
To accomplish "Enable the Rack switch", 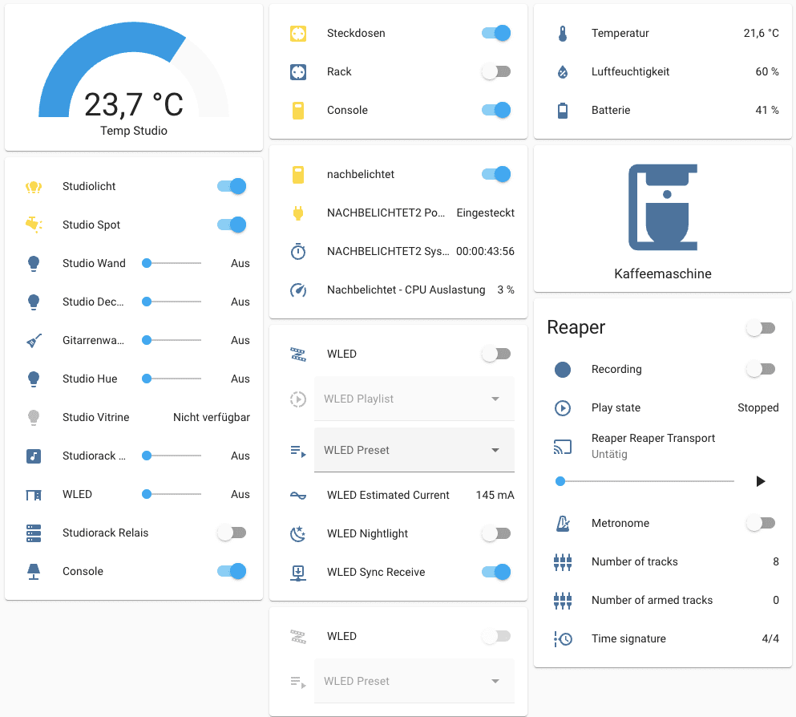I will [x=496, y=72].
